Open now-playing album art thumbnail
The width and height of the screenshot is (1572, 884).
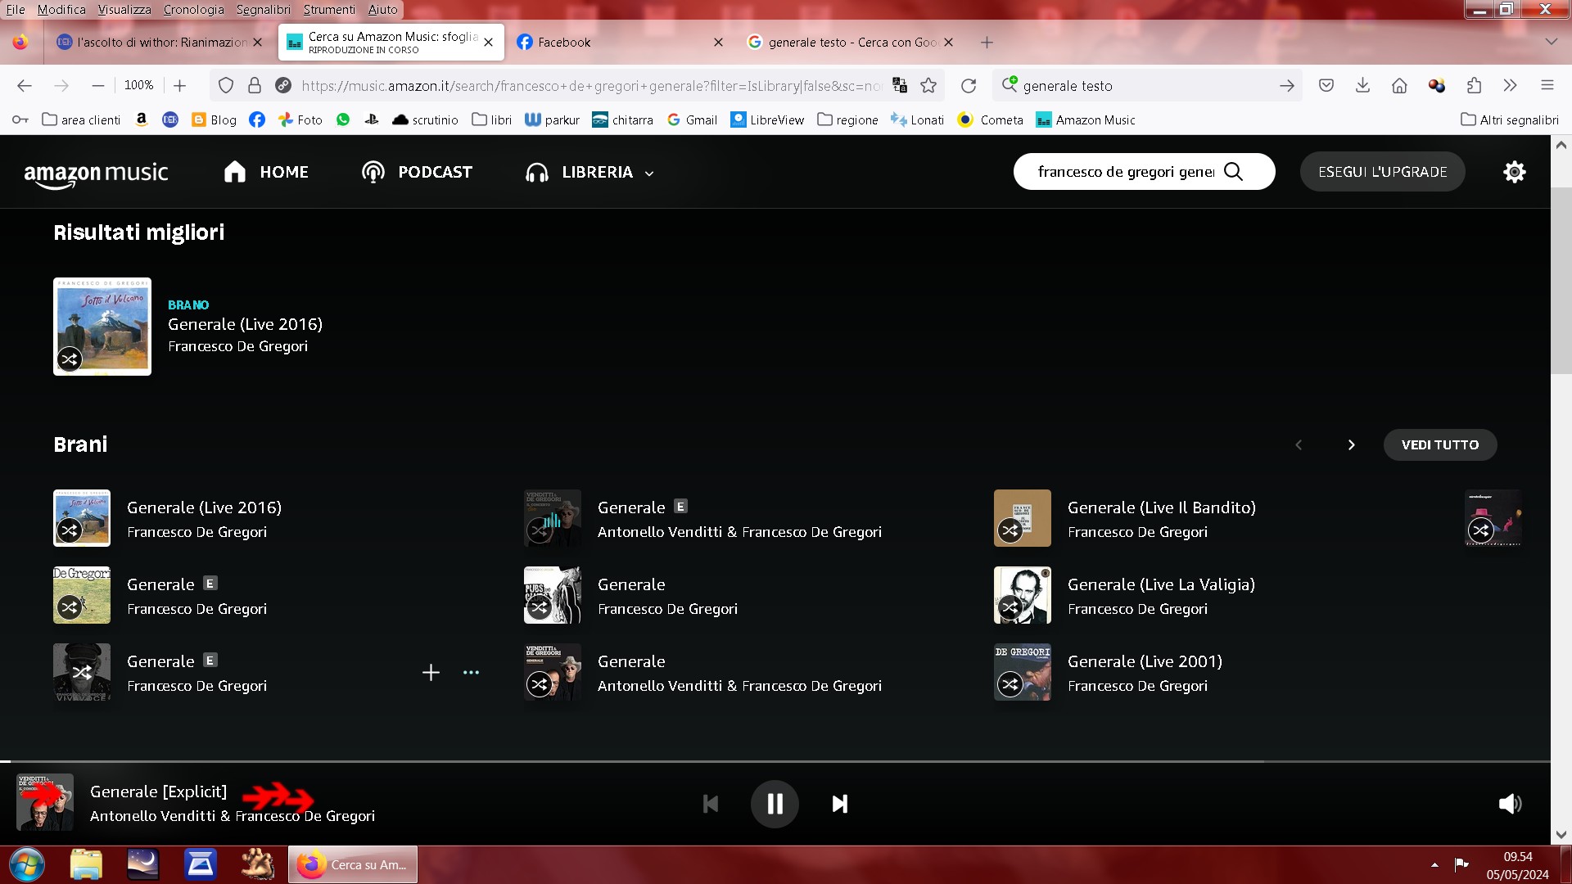pos(45,802)
